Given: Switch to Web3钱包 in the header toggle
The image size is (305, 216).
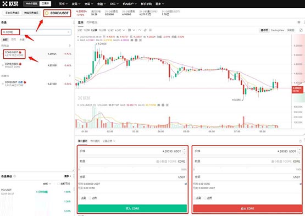Looking at the screenshot, I should (31, 3).
